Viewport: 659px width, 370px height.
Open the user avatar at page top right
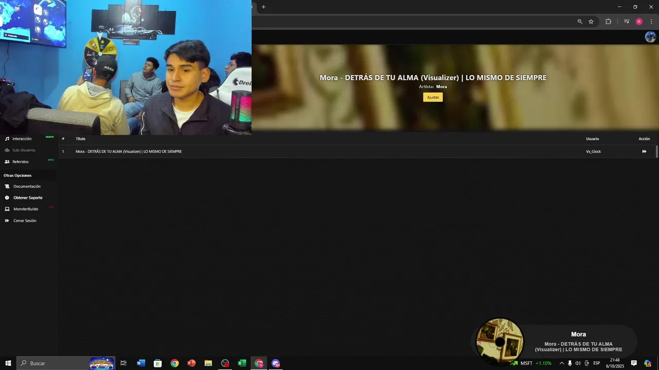coord(650,36)
